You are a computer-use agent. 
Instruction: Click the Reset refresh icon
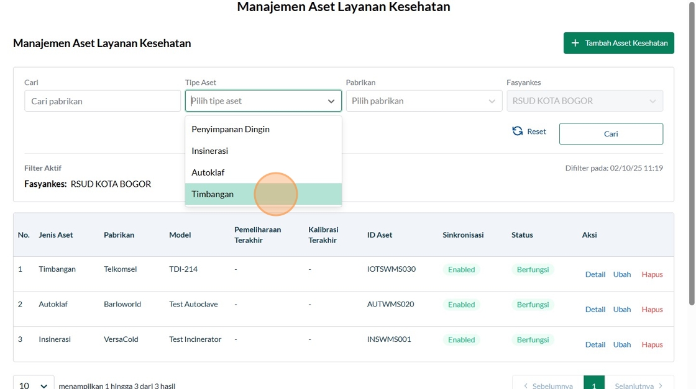click(518, 131)
